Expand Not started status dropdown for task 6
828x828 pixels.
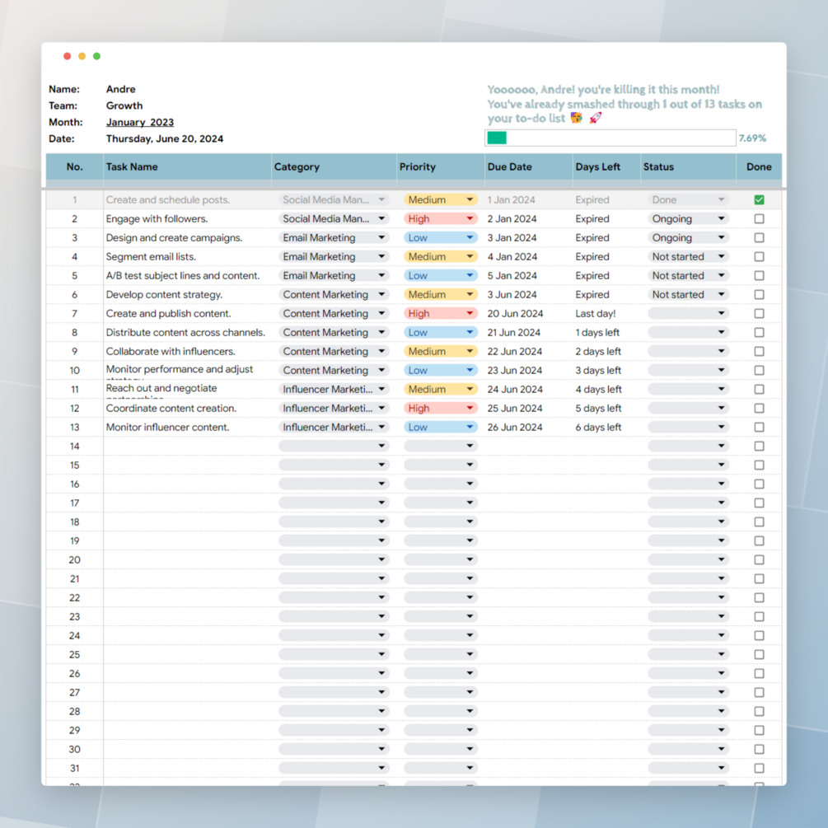coord(689,295)
